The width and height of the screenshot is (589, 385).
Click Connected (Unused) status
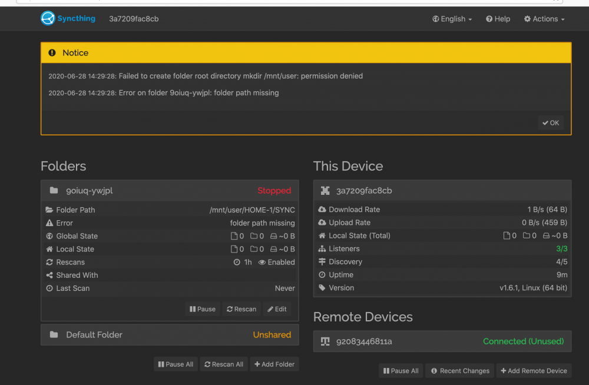tap(523, 341)
